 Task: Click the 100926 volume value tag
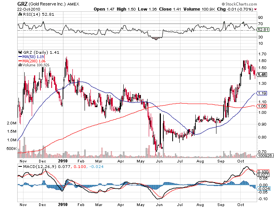pyautogui.click(x=265, y=155)
